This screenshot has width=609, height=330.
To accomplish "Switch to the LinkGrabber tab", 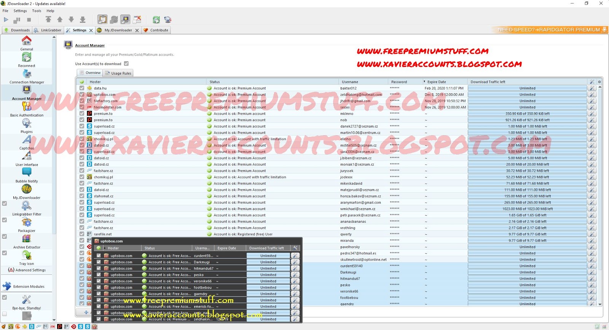I will (48, 30).
